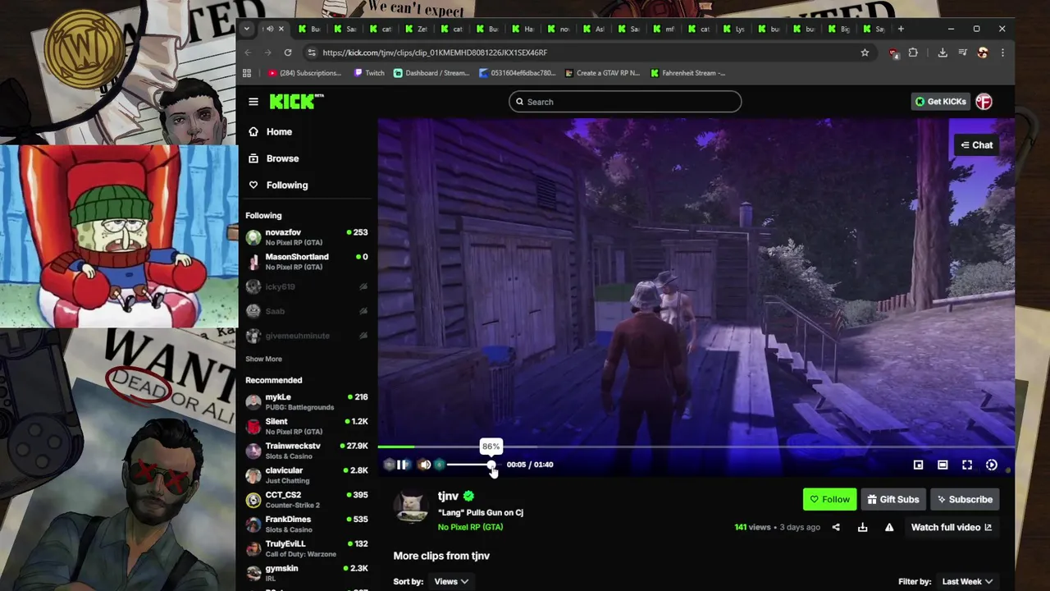Open clavicular Just Chatting channel

tap(307, 475)
